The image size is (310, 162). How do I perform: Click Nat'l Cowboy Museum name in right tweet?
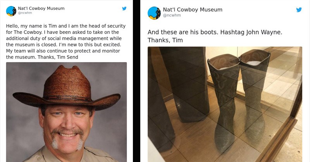click(x=193, y=10)
